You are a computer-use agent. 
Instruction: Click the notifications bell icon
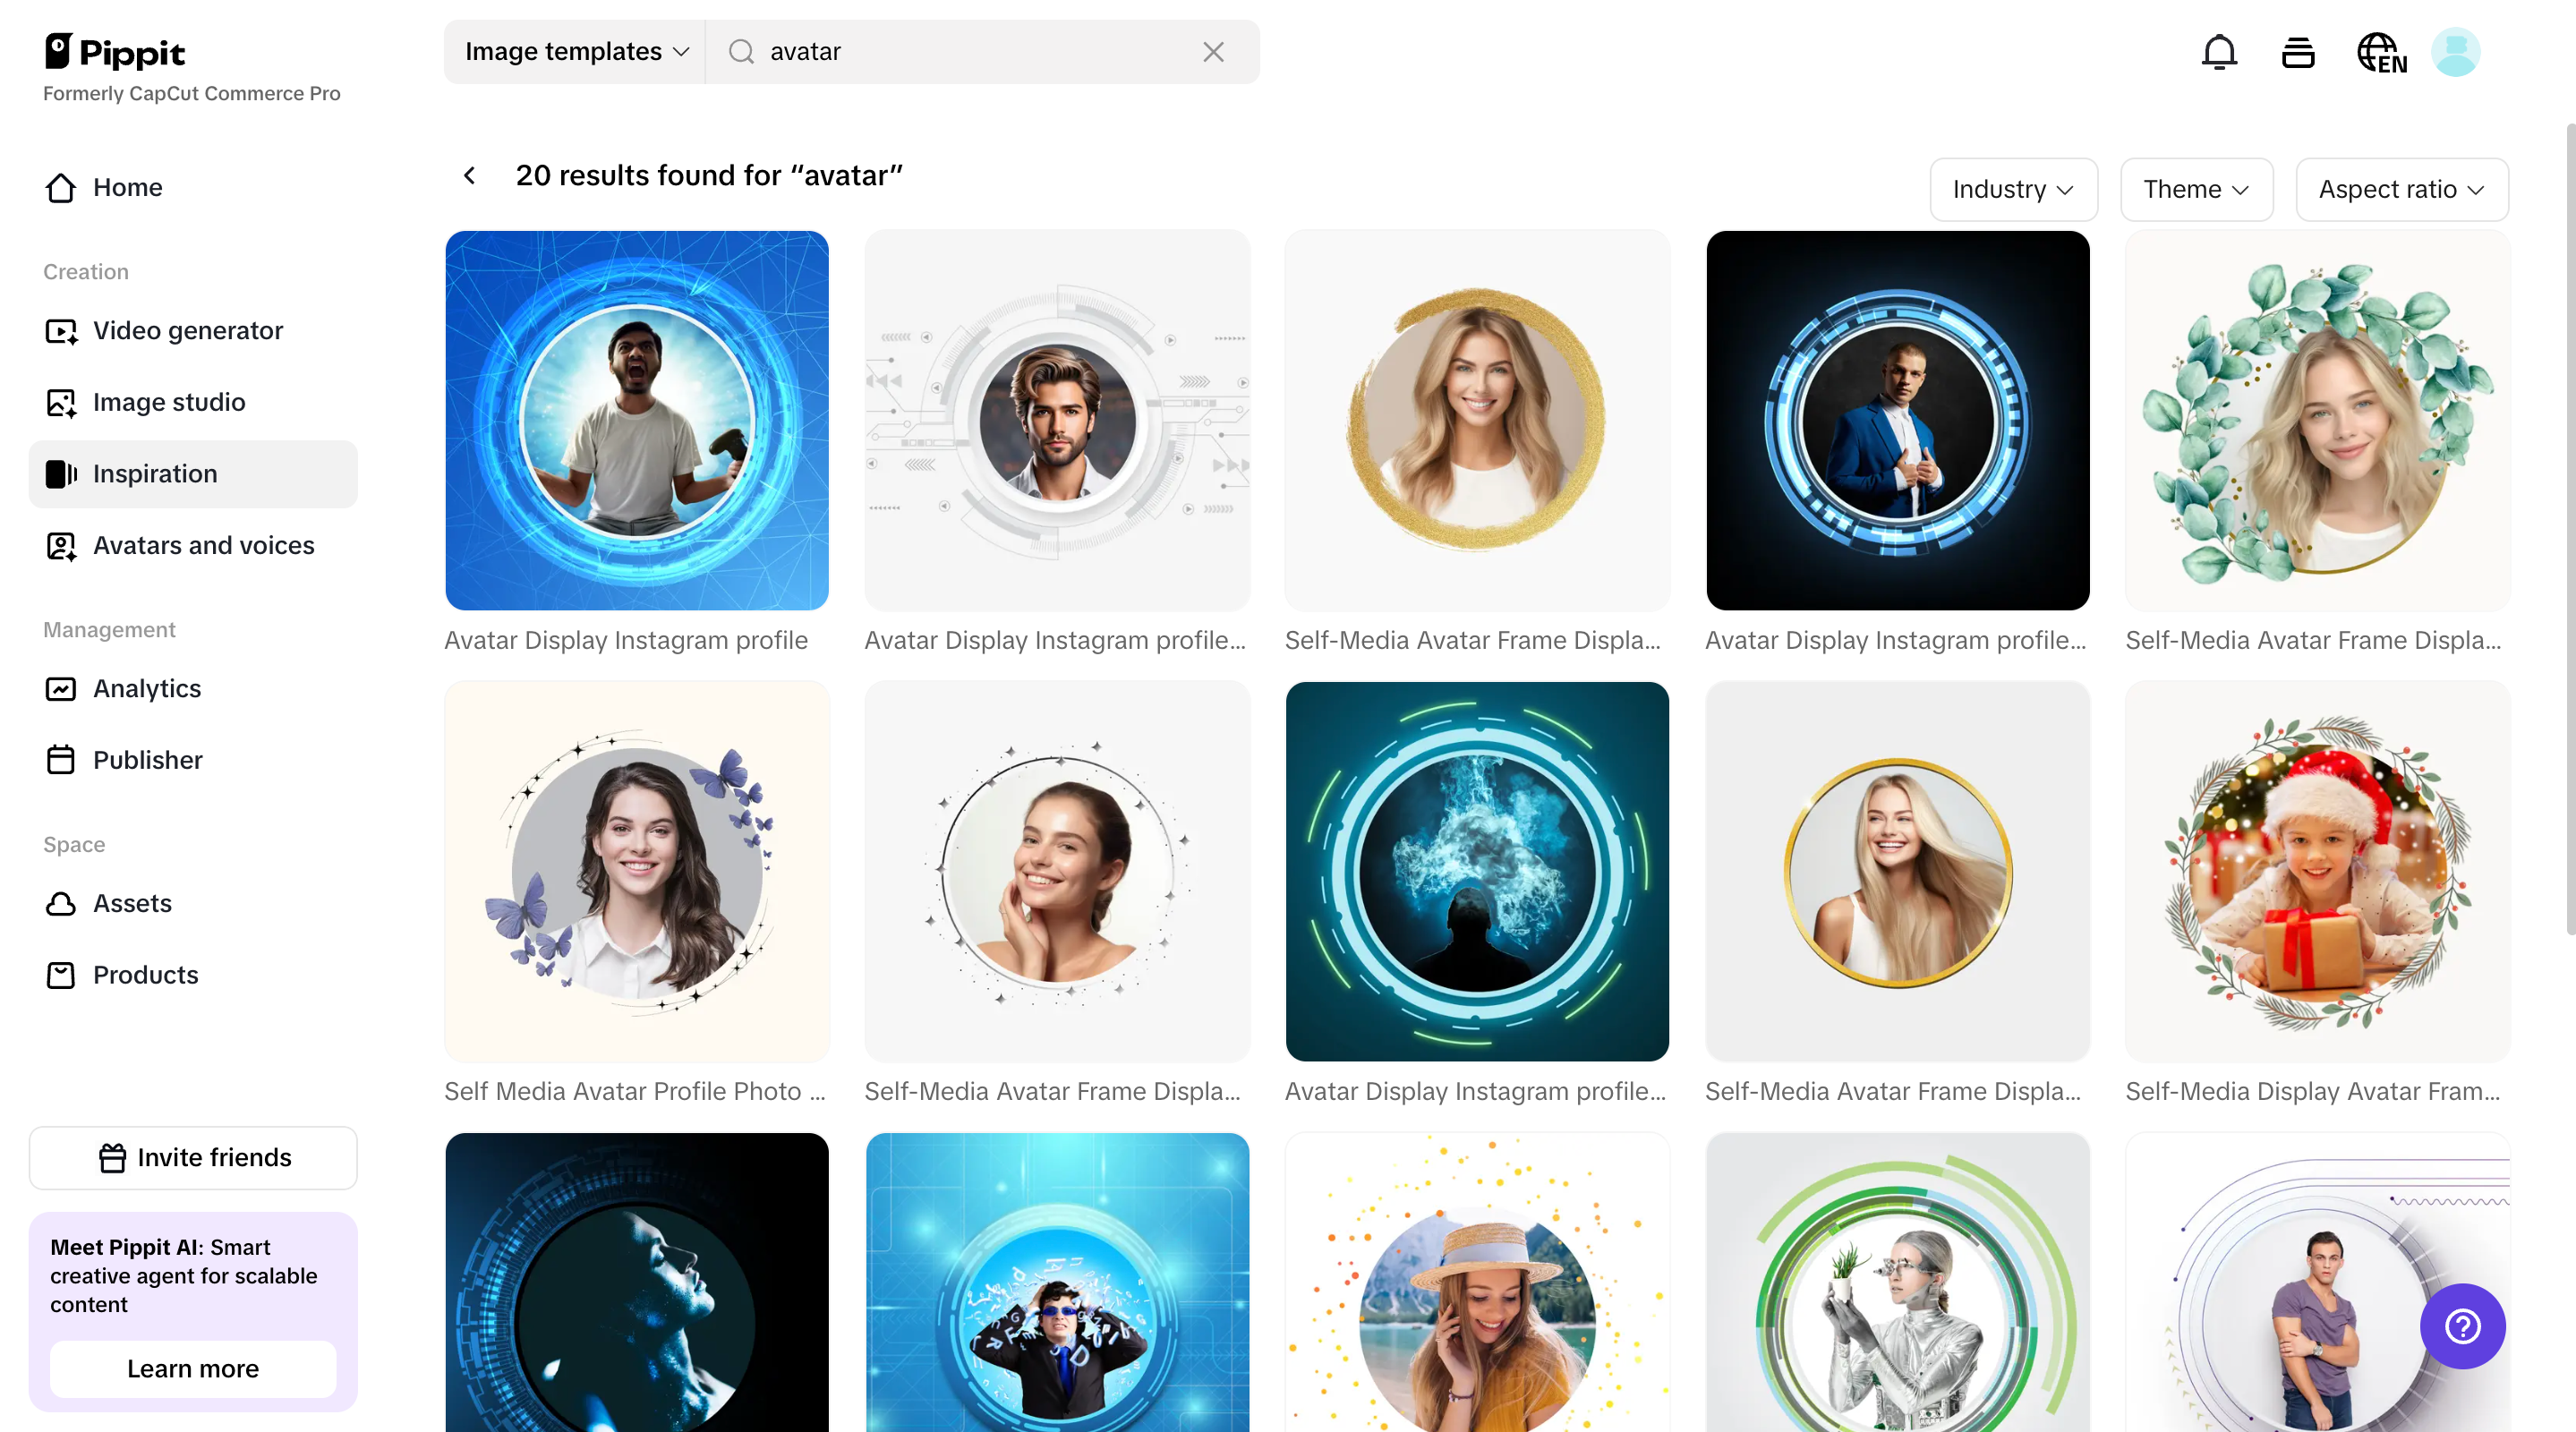pyautogui.click(x=2219, y=51)
